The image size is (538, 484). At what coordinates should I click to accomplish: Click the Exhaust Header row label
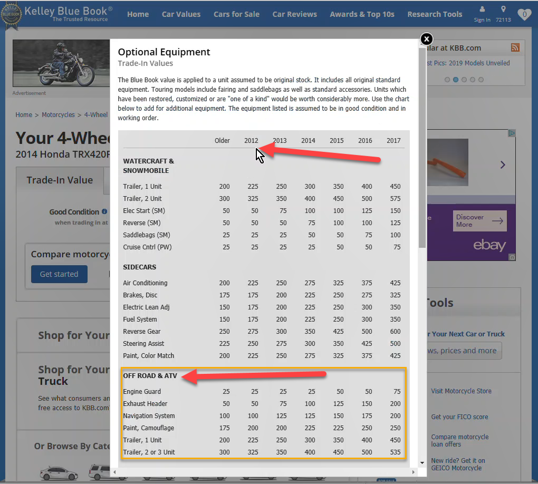coord(145,404)
